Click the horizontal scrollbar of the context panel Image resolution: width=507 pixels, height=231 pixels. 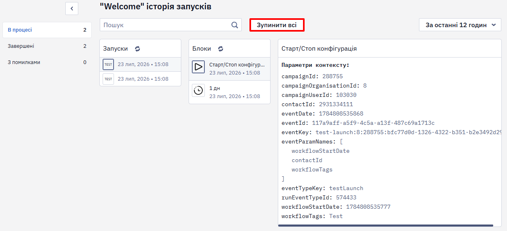(385, 225)
